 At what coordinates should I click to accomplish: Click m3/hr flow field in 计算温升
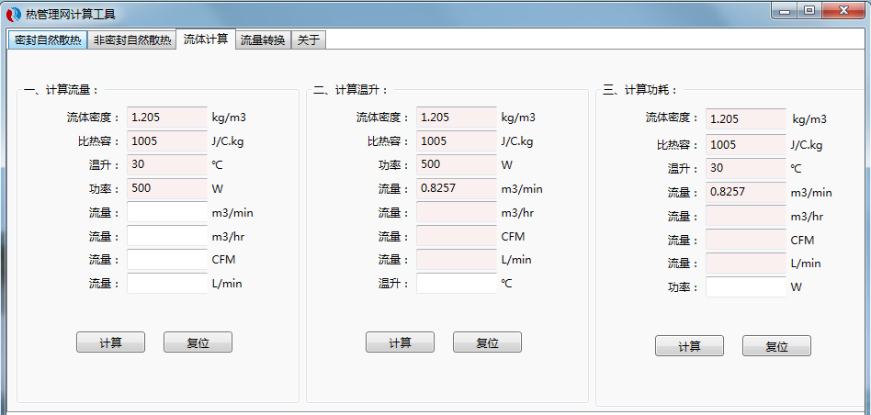pos(457,212)
